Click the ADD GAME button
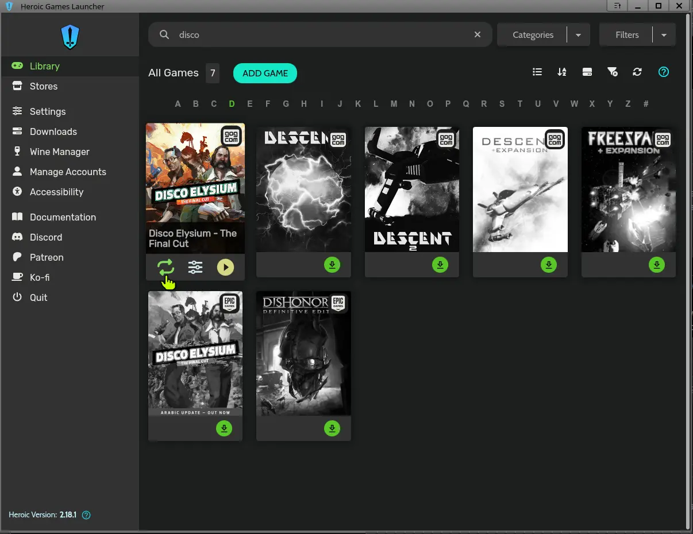The image size is (693, 534). [x=265, y=73]
